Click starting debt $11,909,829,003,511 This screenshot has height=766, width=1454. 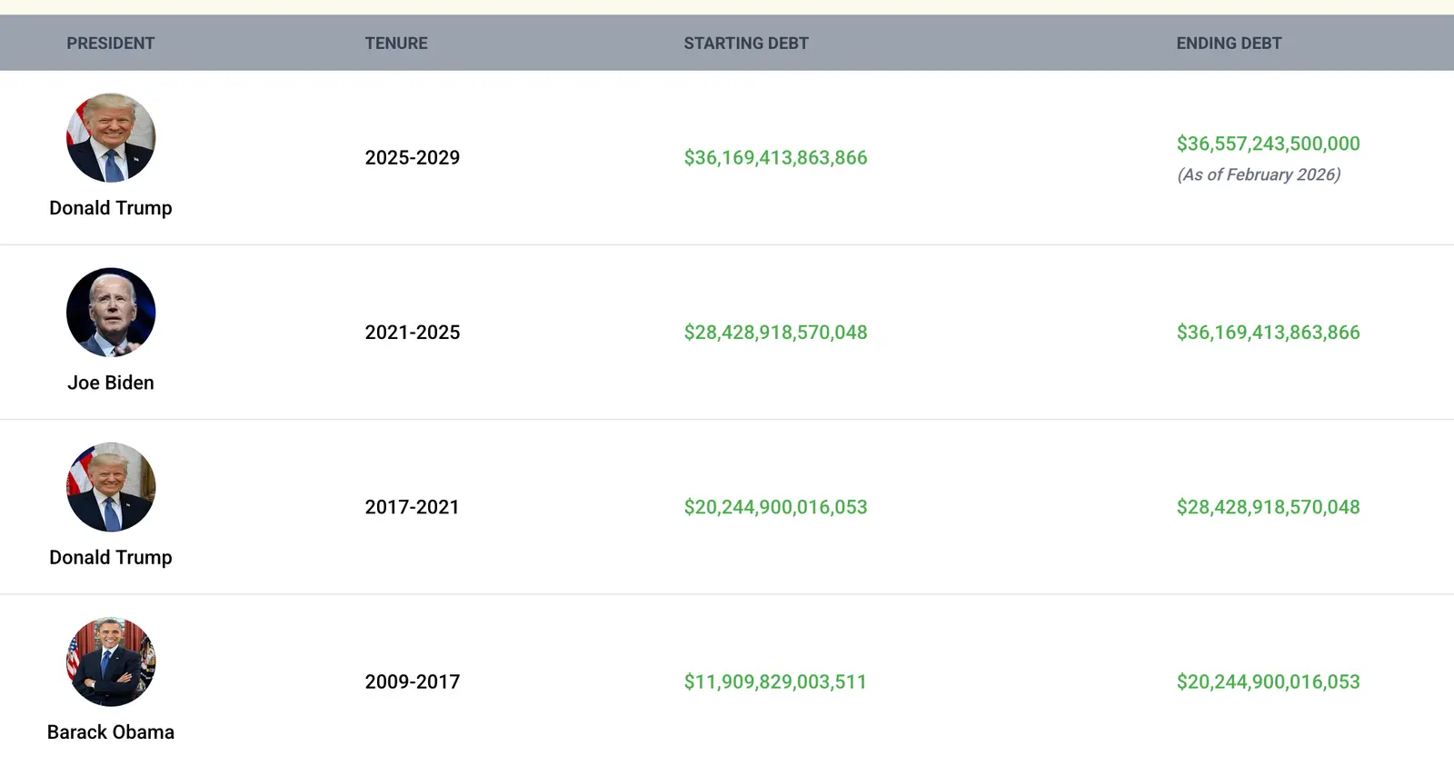tap(775, 682)
